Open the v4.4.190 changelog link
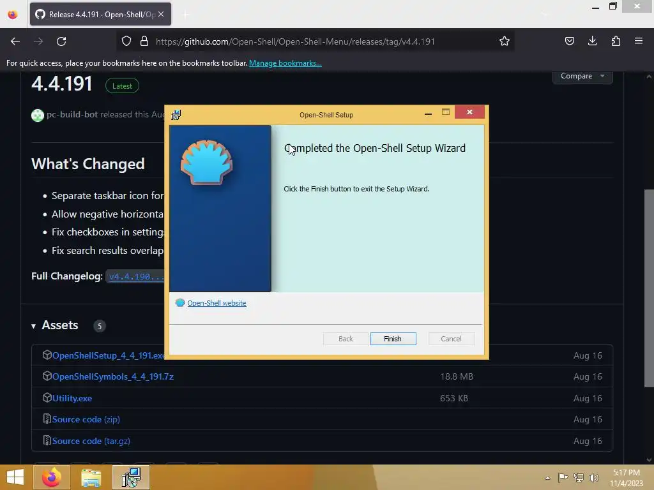Screen dimensions: 654x490 coord(134,276)
